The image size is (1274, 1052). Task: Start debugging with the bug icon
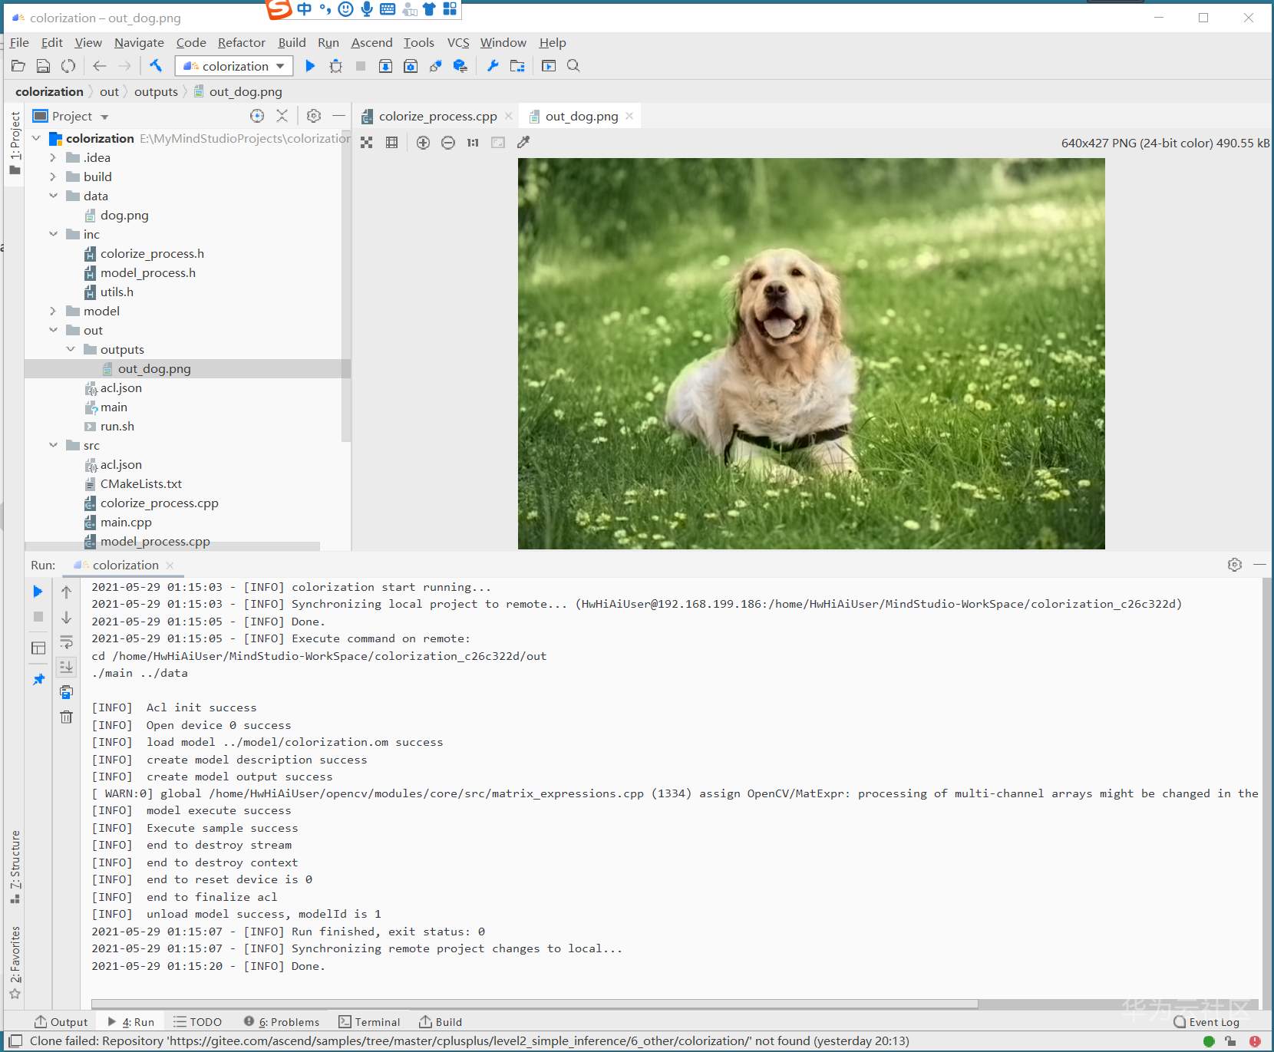click(x=335, y=66)
